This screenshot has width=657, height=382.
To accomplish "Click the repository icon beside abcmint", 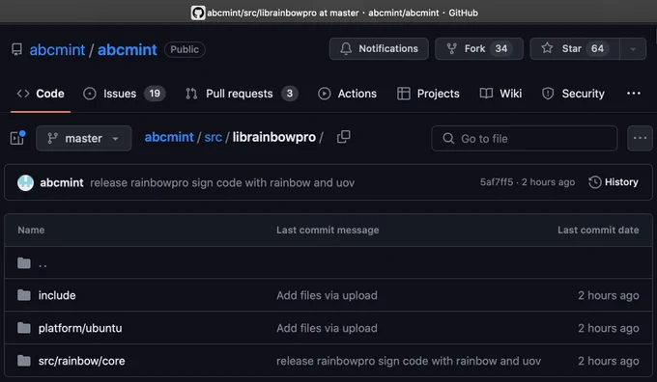I will 16,49.
